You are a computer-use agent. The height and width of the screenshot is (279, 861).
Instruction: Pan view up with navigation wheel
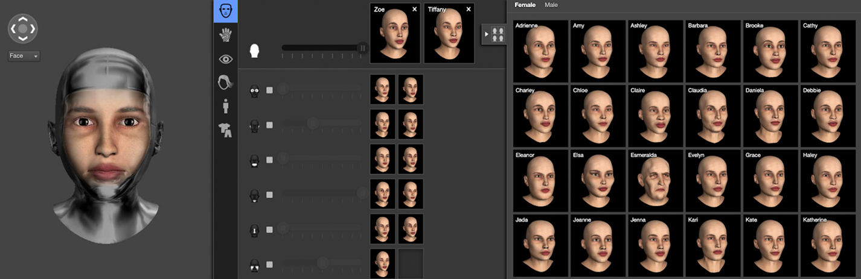click(23, 18)
